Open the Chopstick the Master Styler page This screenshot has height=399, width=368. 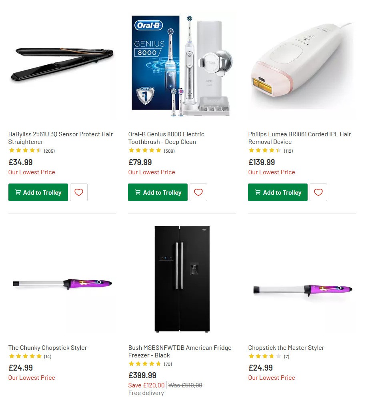(286, 347)
